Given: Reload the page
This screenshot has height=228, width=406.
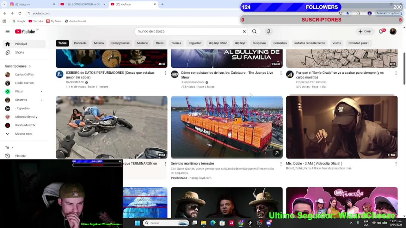Looking at the screenshot, I should (x=20, y=13).
